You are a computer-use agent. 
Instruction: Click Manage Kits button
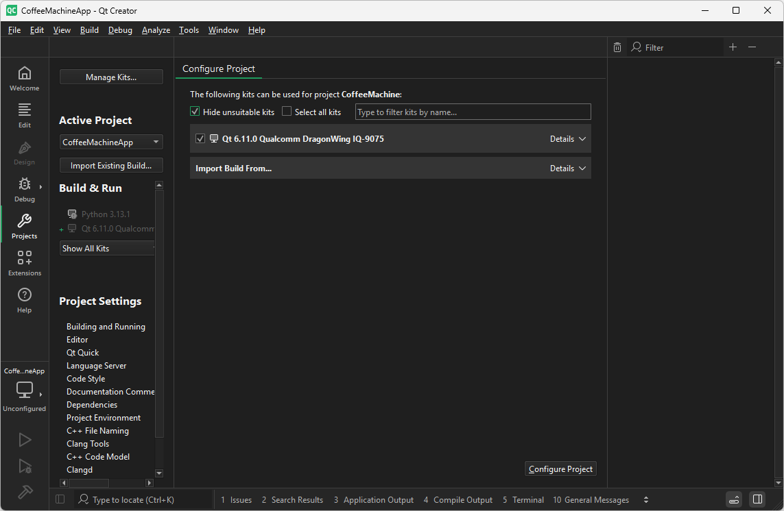click(x=111, y=76)
